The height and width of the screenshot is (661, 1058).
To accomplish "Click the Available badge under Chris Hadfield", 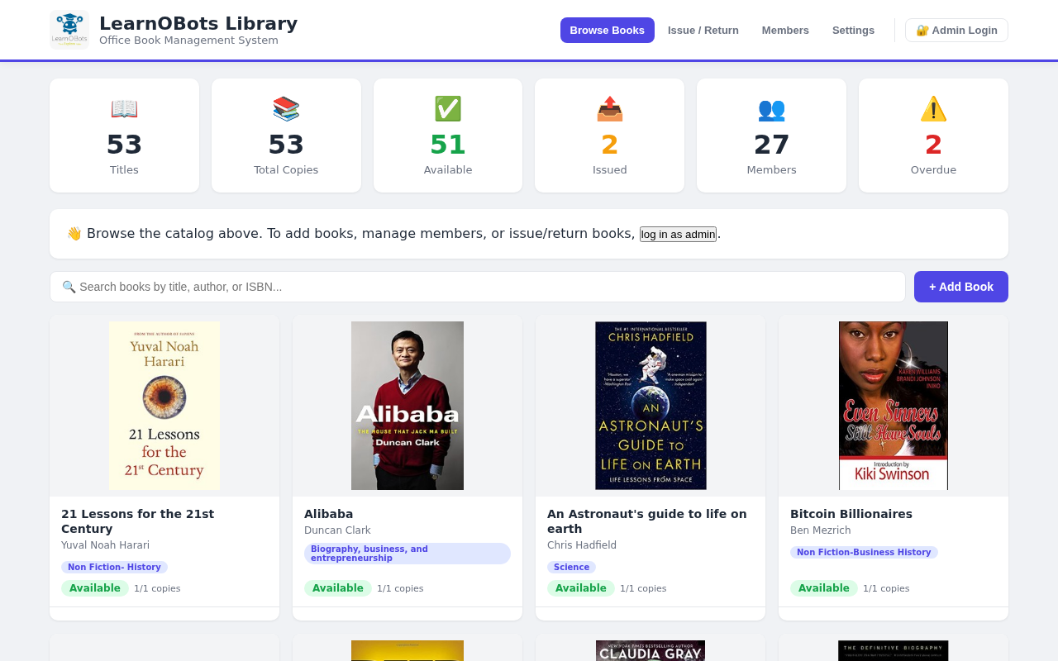I will click(581, 588).
